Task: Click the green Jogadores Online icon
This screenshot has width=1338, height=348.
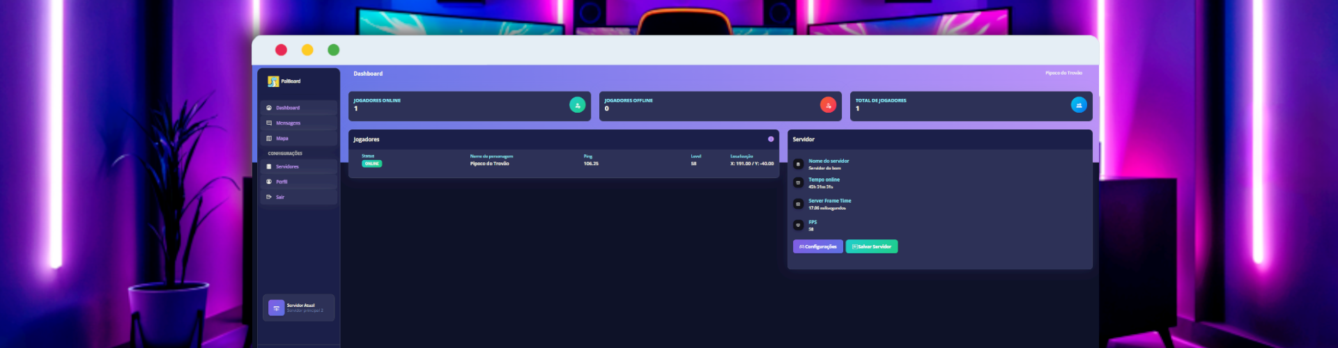Action: 577,105
